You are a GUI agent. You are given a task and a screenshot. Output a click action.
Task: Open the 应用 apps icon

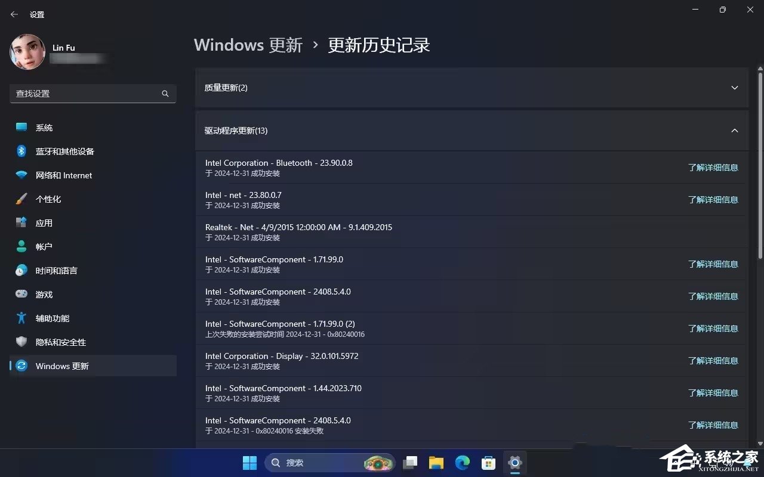click(21, 223)
